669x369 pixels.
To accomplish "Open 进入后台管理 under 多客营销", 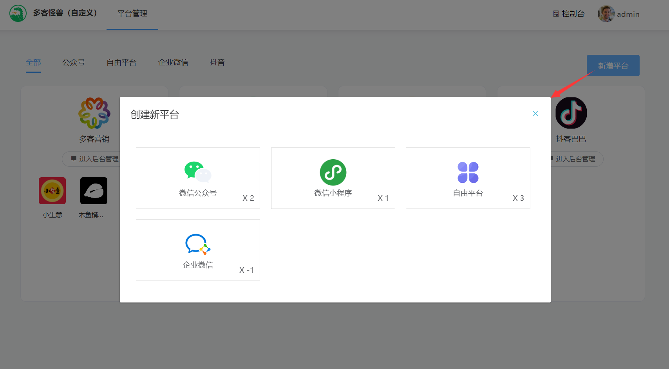I will coord(94,159).
